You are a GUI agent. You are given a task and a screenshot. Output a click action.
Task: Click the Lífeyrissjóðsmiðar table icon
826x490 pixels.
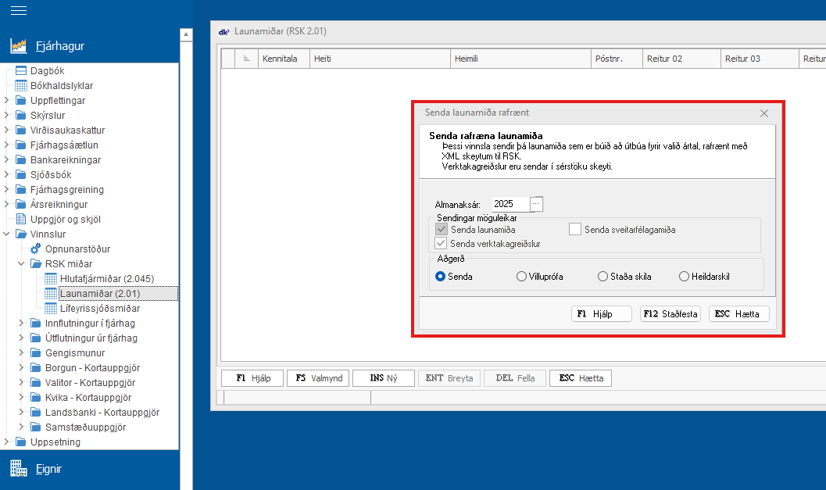[51, 308]
